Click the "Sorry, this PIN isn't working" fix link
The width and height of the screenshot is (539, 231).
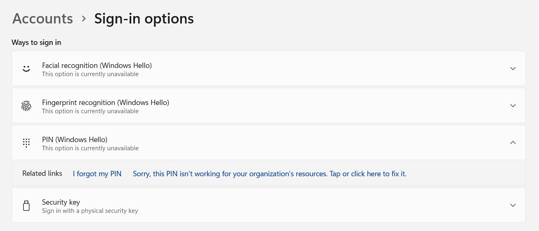pos(269,174)
